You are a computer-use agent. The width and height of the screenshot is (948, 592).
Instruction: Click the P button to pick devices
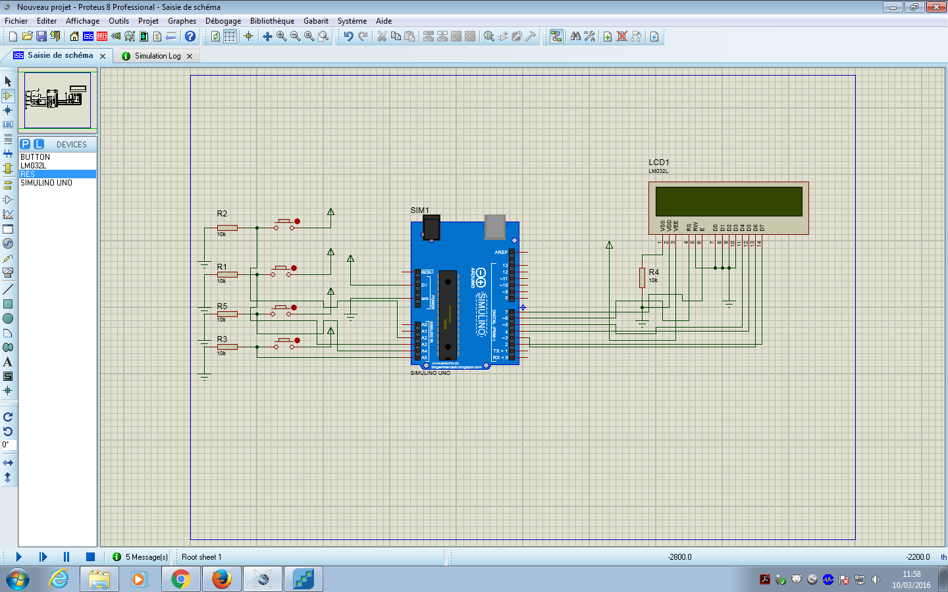tap(25, 144)
